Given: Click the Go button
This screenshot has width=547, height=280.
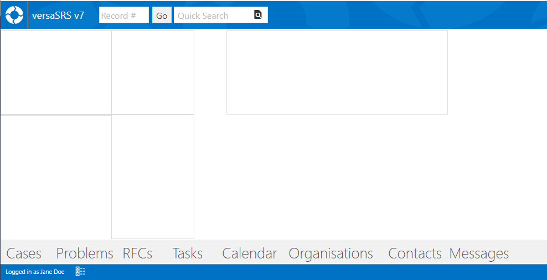Looking at the screenshot, I should click(x=162, y=15).
